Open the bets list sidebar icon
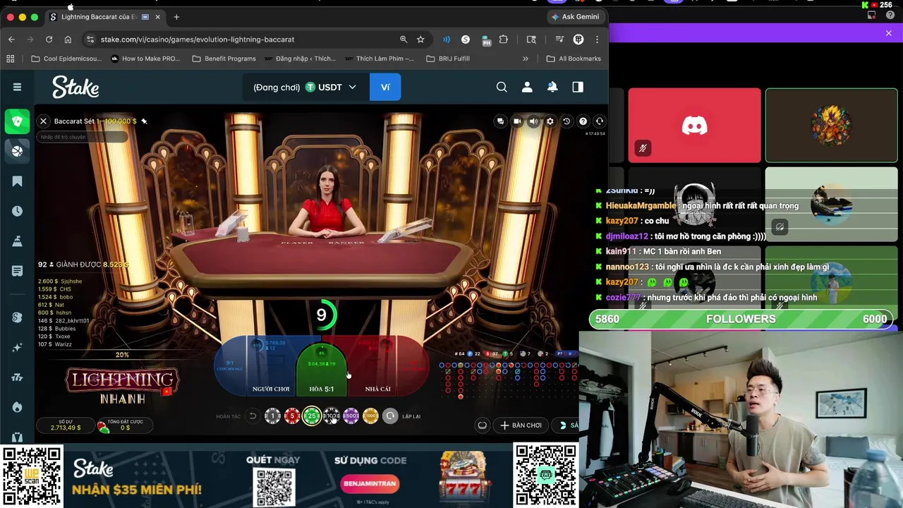903x508 pixels. point(17,271)
